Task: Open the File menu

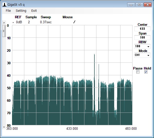Action: tap(8, 11)
